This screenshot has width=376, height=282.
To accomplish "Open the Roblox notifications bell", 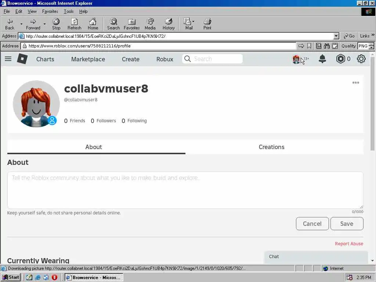I will (322, 59).
